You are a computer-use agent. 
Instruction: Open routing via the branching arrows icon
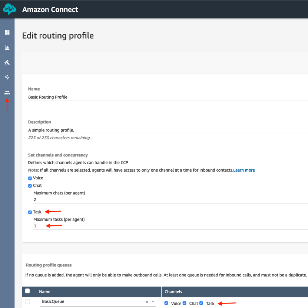pos(7,77)
